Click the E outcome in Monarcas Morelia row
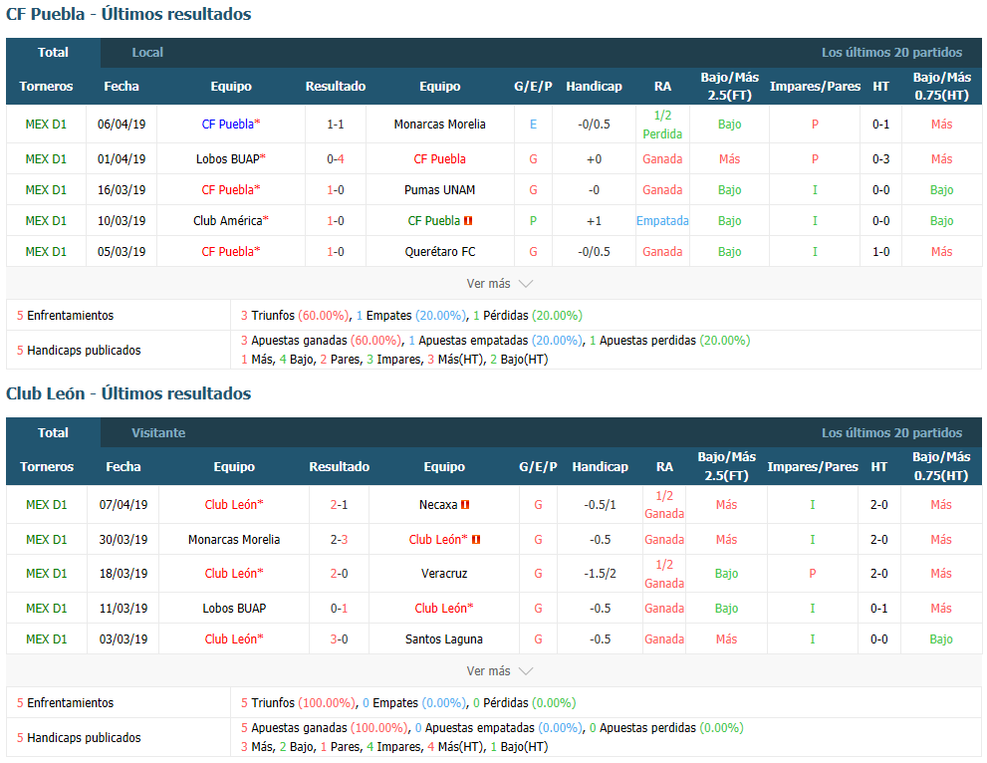 pos(533,125)
